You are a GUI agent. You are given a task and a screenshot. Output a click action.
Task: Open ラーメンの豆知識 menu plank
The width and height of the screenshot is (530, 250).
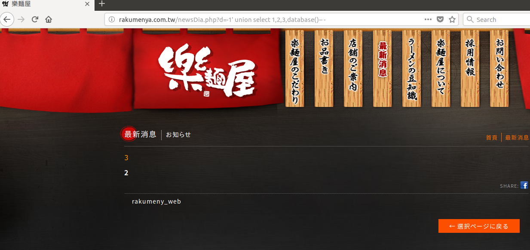tap(412, 68)
